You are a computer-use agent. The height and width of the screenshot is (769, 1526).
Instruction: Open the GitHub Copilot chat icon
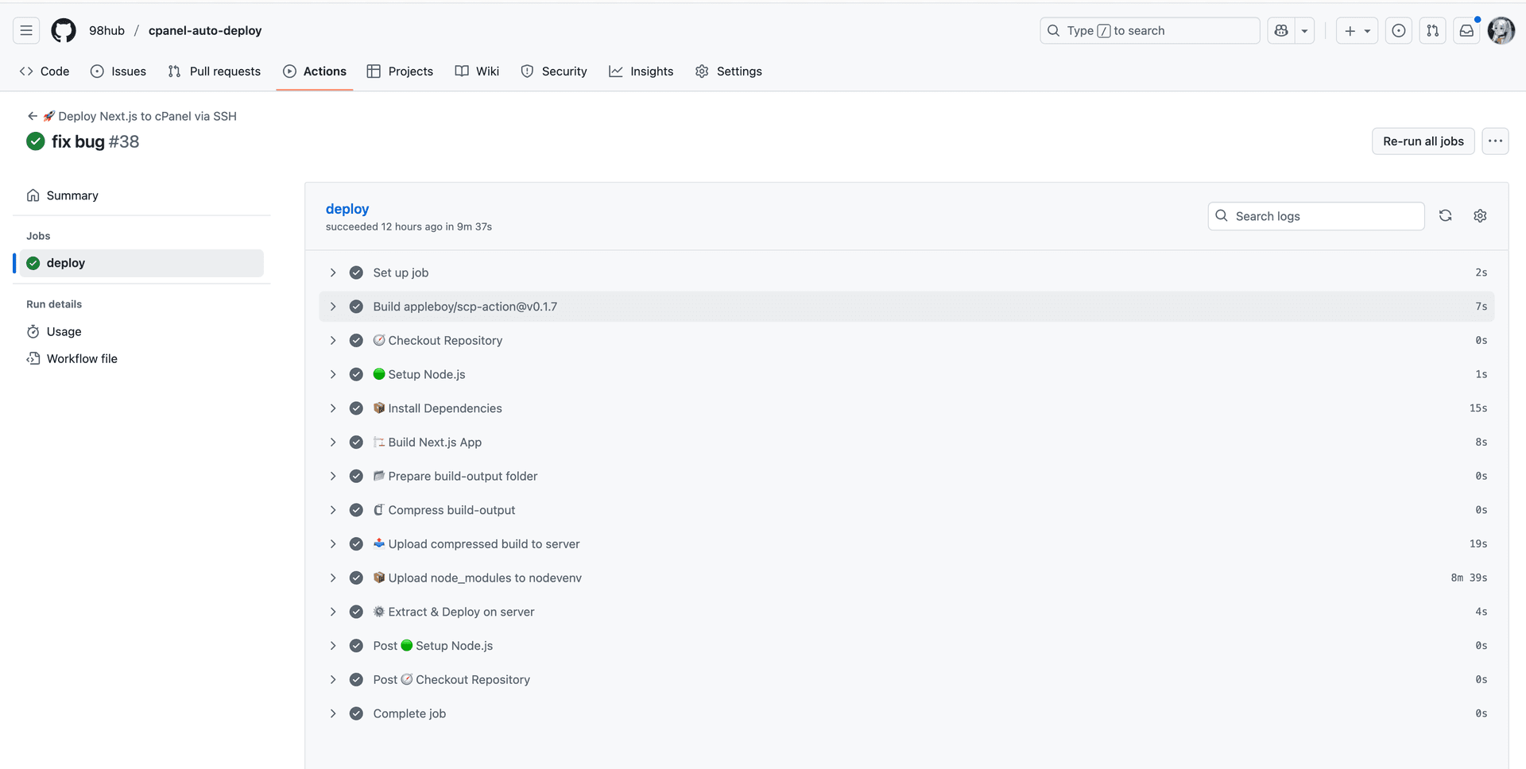tap(1280, 30)
